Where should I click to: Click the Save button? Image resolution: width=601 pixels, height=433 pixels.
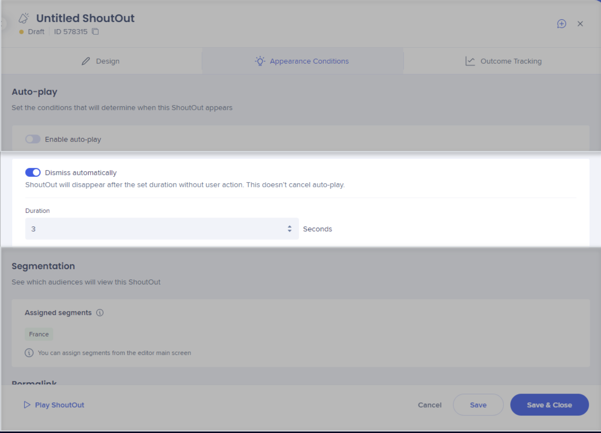[478, 405]
